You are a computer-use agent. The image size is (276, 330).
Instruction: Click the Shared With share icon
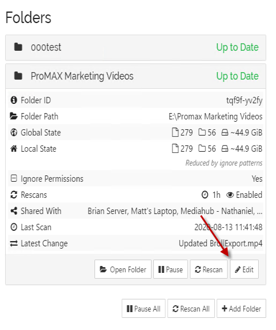(x=14, y=211)
